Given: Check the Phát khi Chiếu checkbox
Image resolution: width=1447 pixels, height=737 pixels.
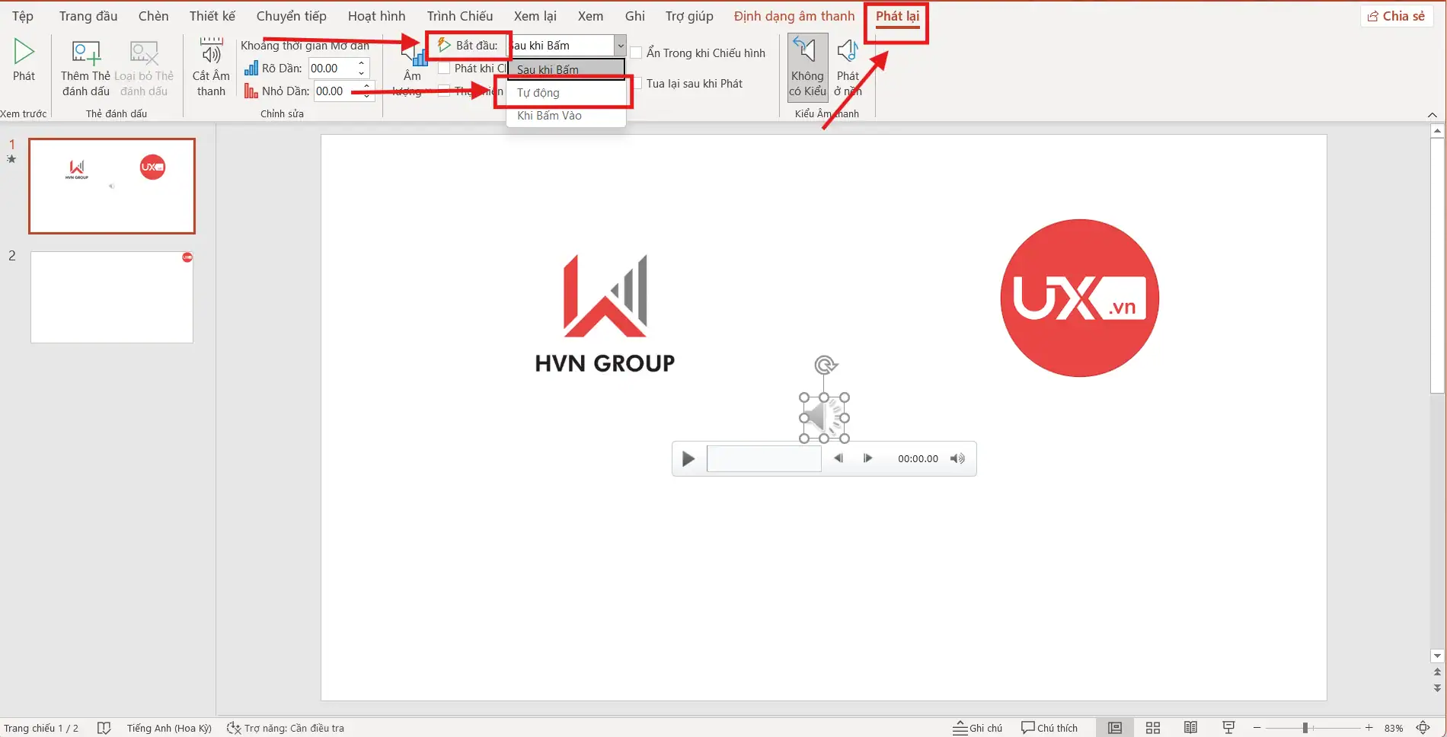Looking at the screenshot, I should [x=444, y=69].
